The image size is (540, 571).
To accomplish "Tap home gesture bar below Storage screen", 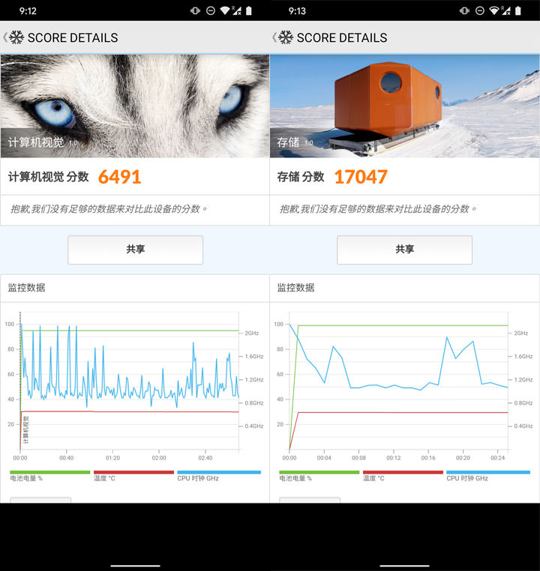I will [x=405, y=565].
